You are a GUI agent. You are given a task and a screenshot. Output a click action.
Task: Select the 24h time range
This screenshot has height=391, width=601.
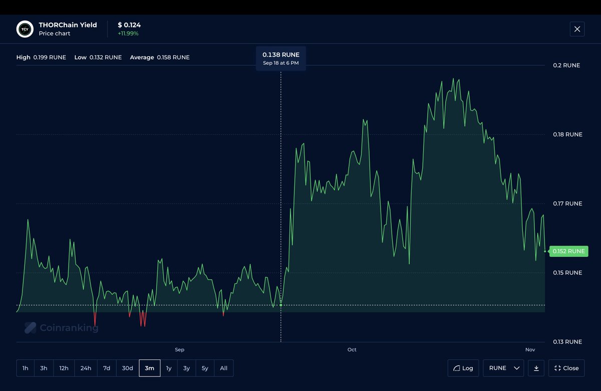coord(86,368)
